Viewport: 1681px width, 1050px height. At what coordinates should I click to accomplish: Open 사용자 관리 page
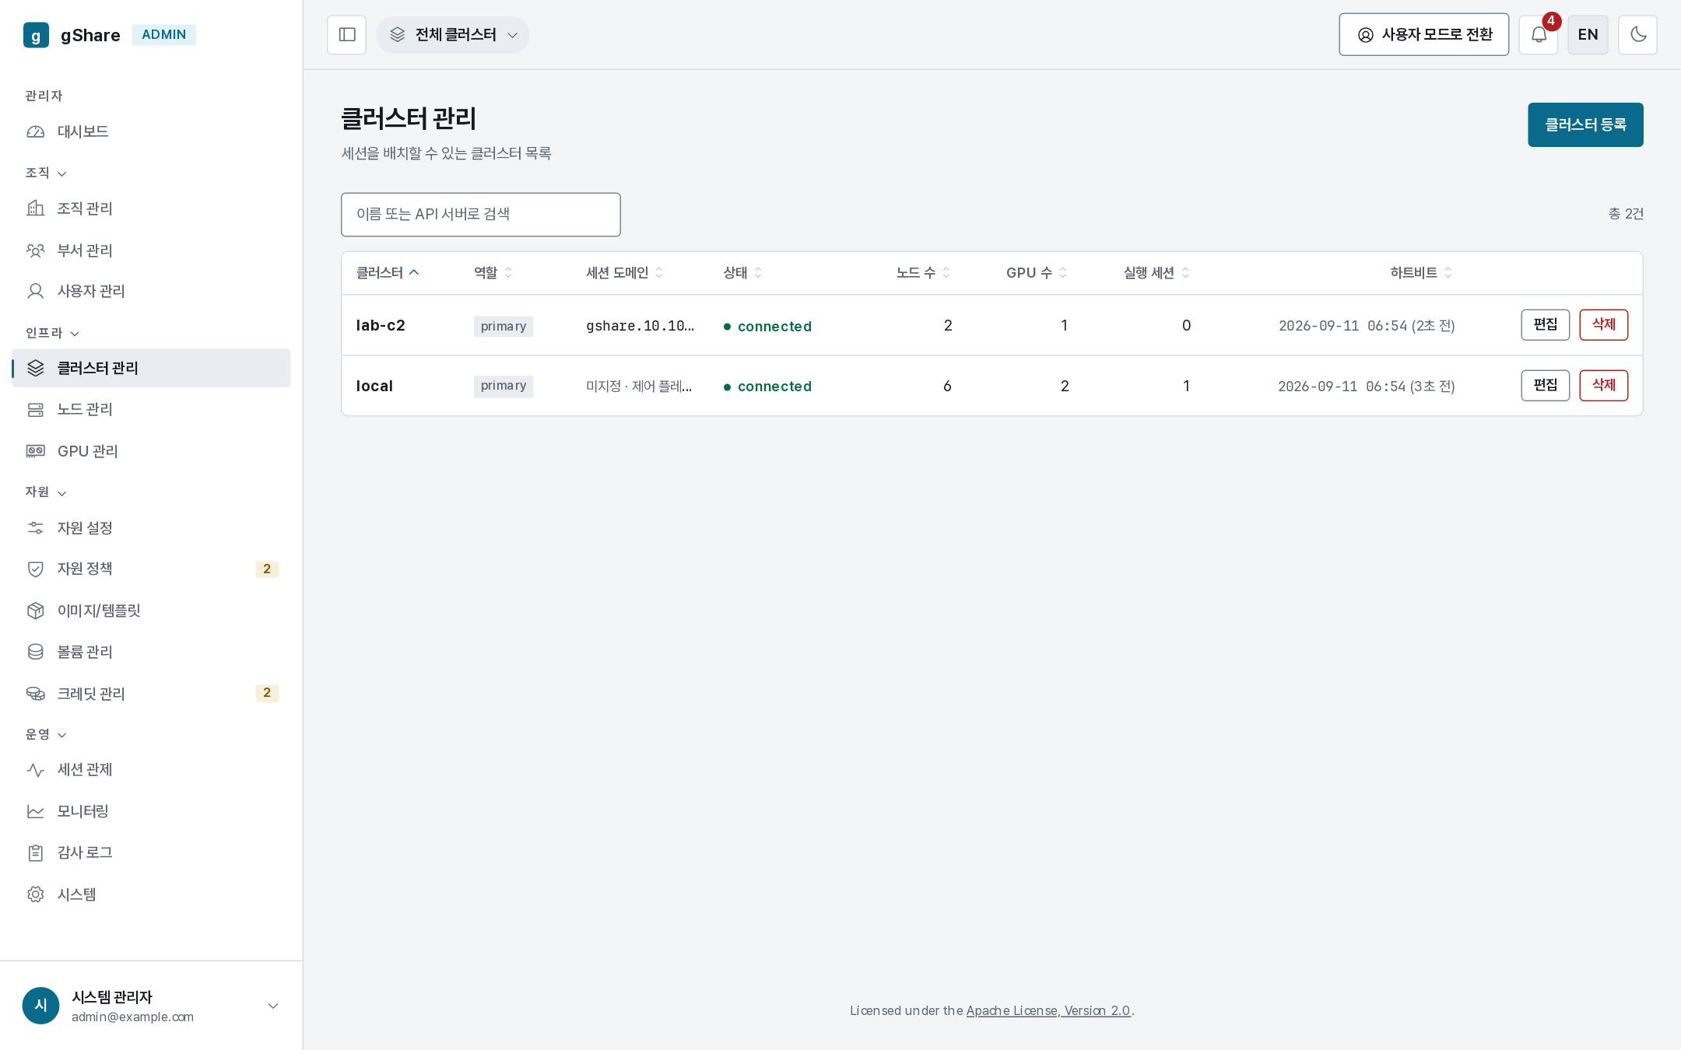tap(151, 291)
